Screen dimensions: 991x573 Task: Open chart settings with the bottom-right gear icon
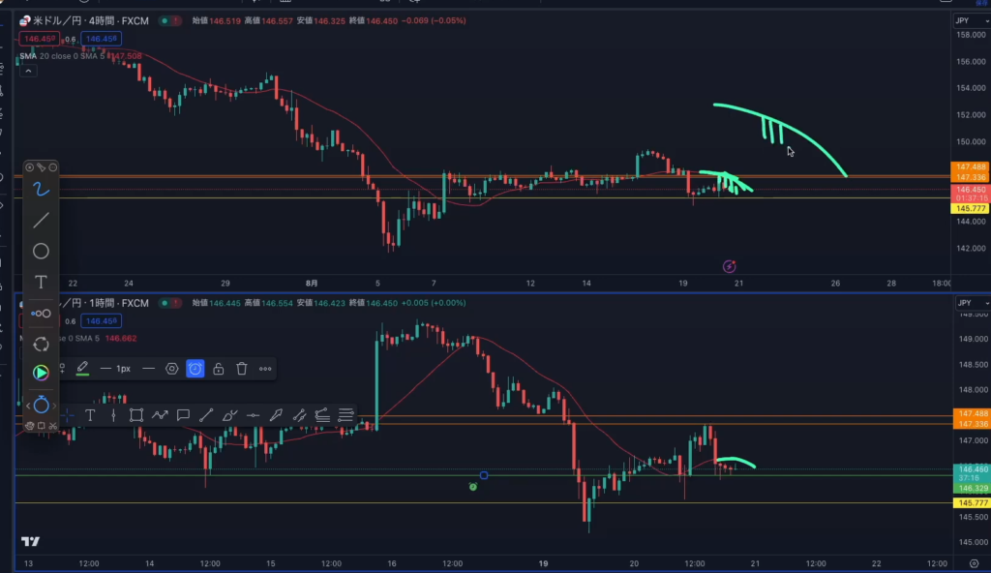pos(974,563)
